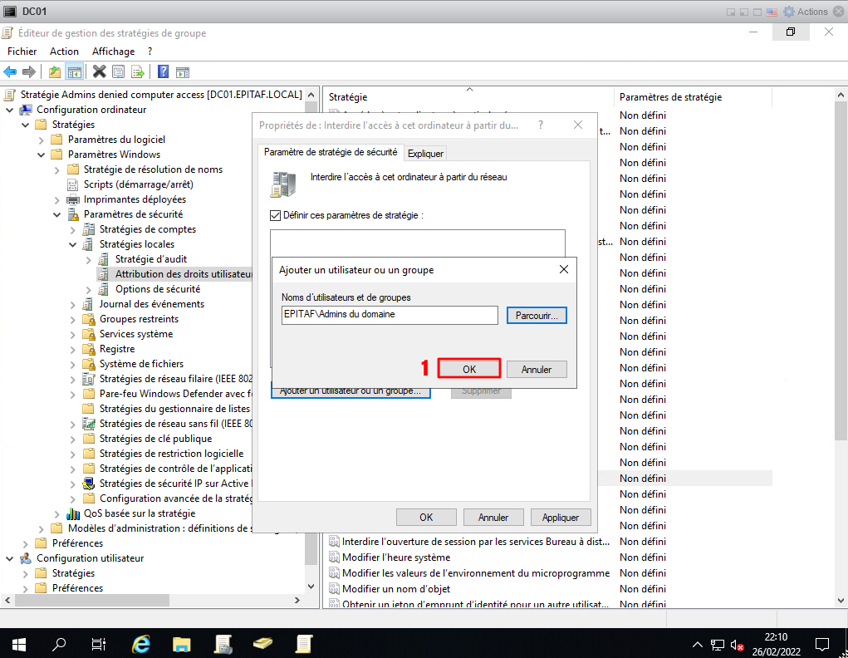Expand the Options de sécurité node
Screen dimensions: 848x658
(89, 289)
